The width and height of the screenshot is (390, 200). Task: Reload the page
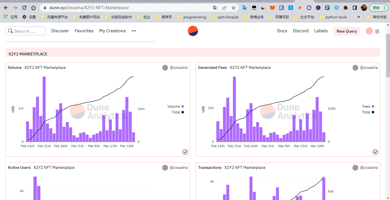click(x=24, y=8)
